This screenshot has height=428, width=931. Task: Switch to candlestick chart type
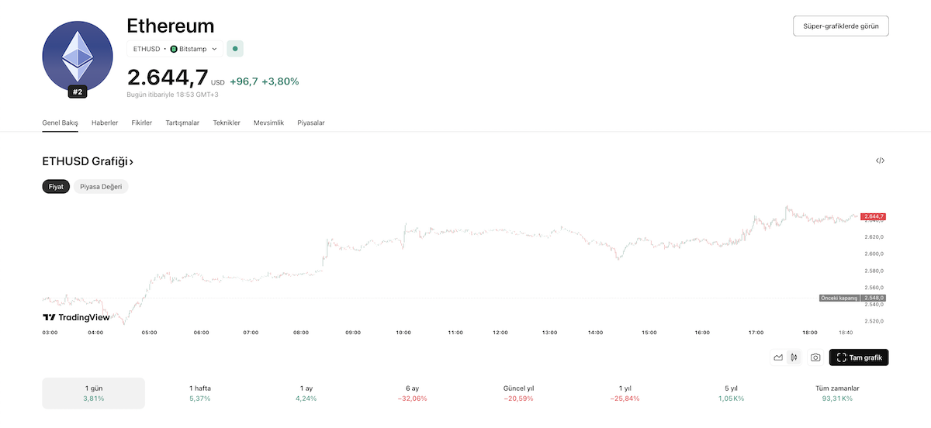click(x=794, y=357)
